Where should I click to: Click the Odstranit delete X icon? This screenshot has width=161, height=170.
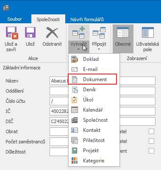pos(52,33)
